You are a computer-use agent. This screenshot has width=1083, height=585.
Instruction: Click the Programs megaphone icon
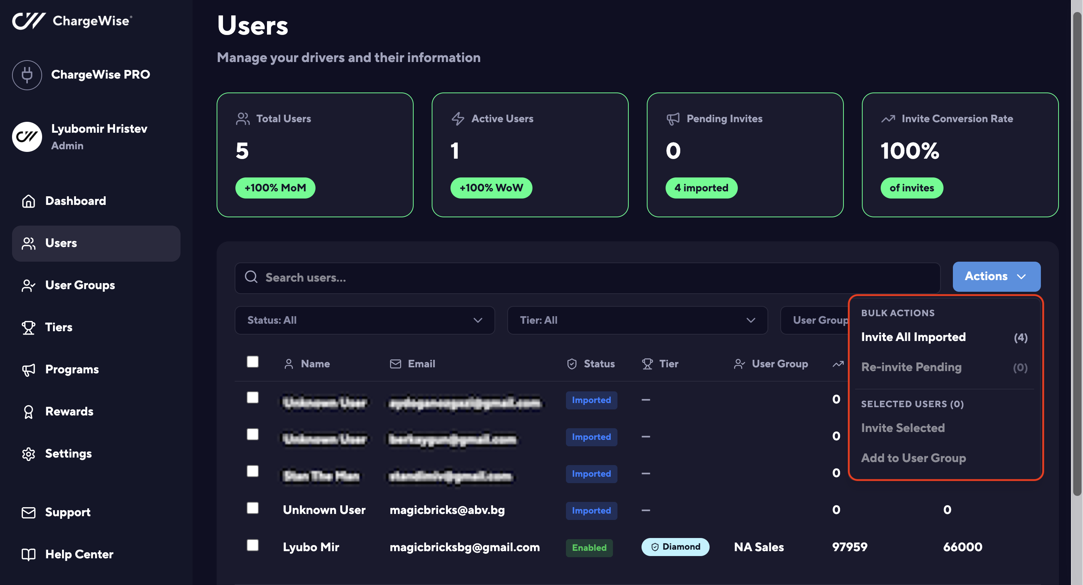[28, 370]
